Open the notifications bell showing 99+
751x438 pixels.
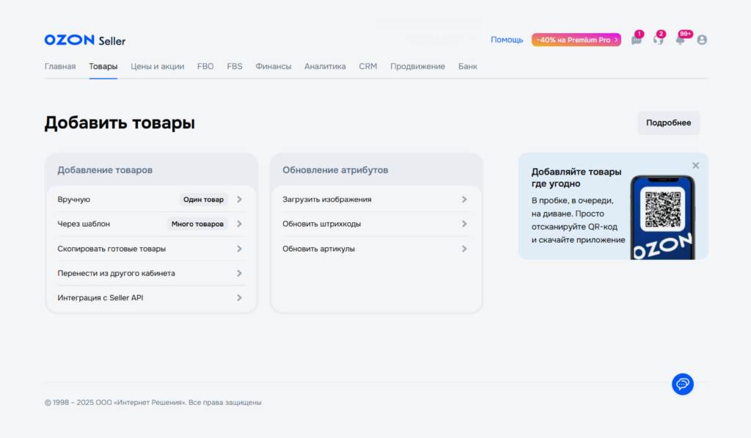click(681, 40)
